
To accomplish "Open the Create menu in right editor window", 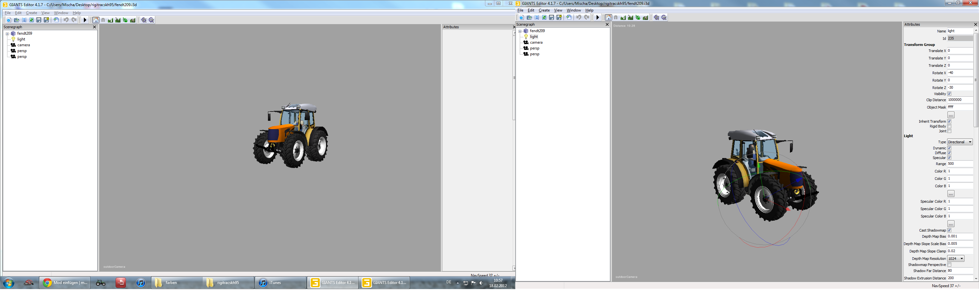I will click(544, 11).
